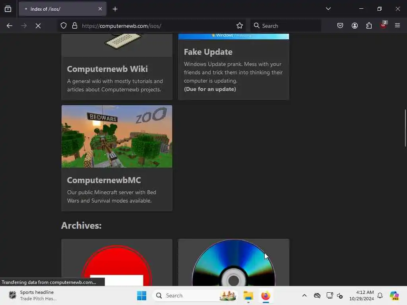Focus the Firefox Search box

tap(285, 26)
